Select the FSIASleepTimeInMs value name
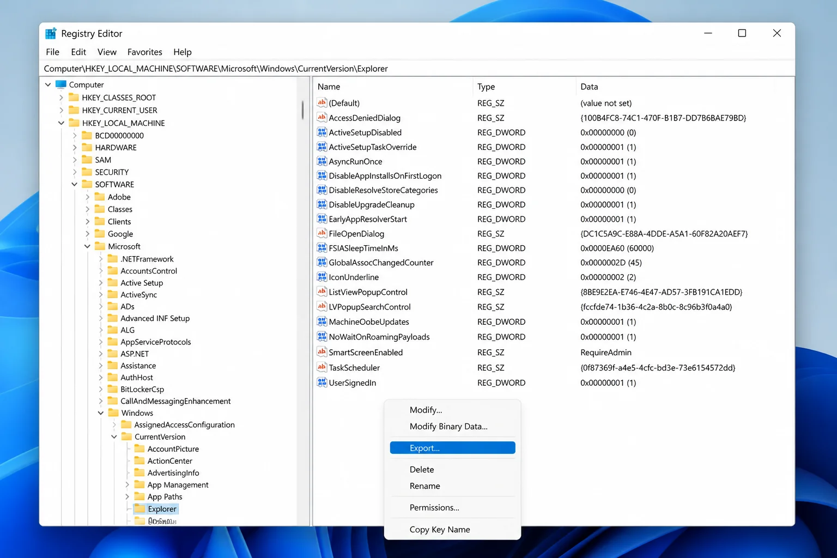 point(363,248)
